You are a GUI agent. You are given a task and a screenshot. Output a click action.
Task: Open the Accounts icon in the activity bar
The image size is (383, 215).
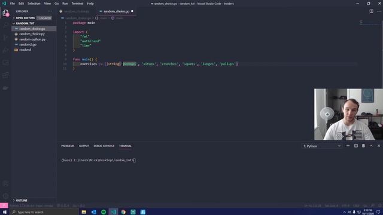[x=5, y=184]
